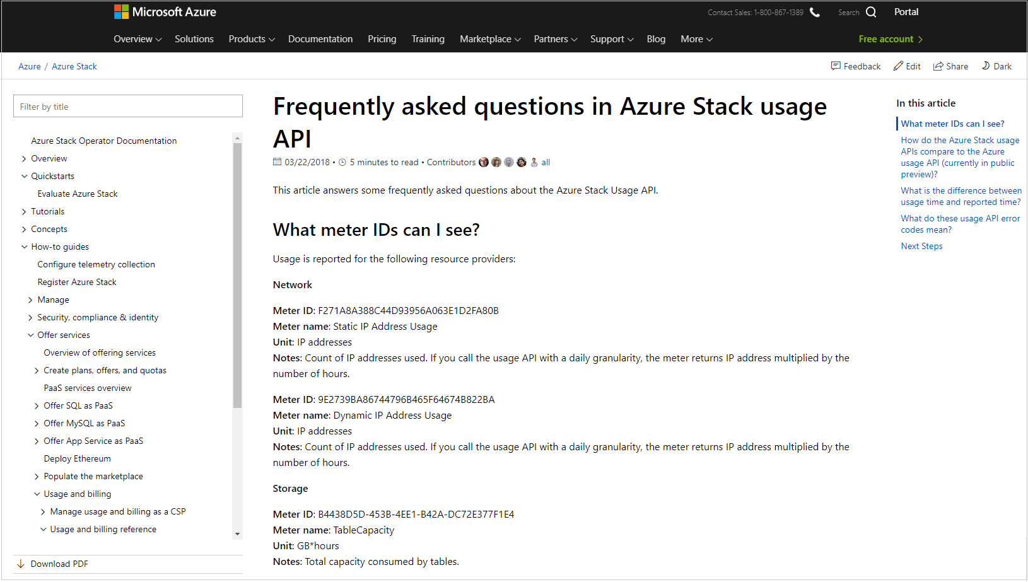The height and width of the screenshot is (582, 1028).
Task: Expand Create plans, offers, and quotas
Action: 37,370
